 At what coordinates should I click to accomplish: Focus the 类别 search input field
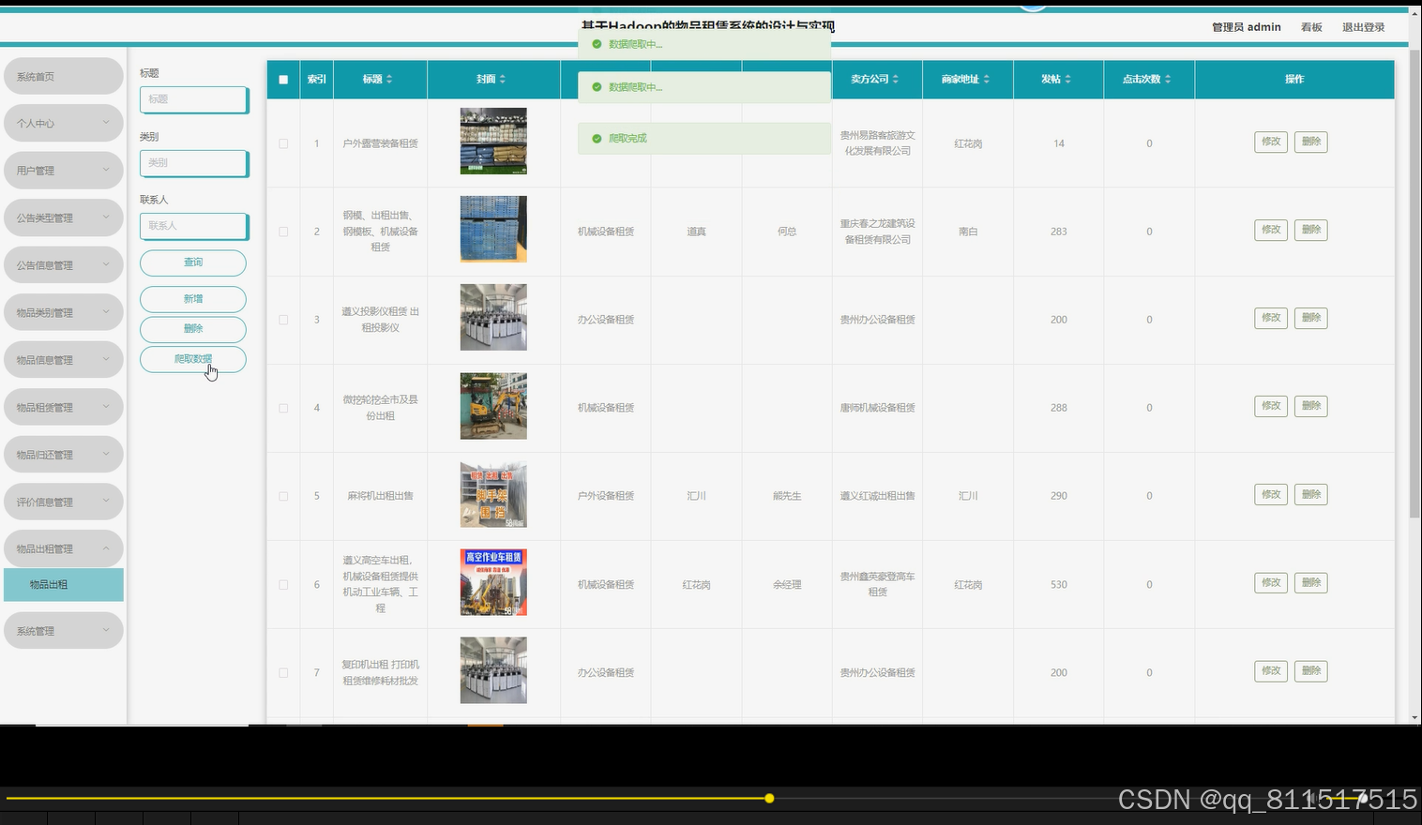coord(194,163)
